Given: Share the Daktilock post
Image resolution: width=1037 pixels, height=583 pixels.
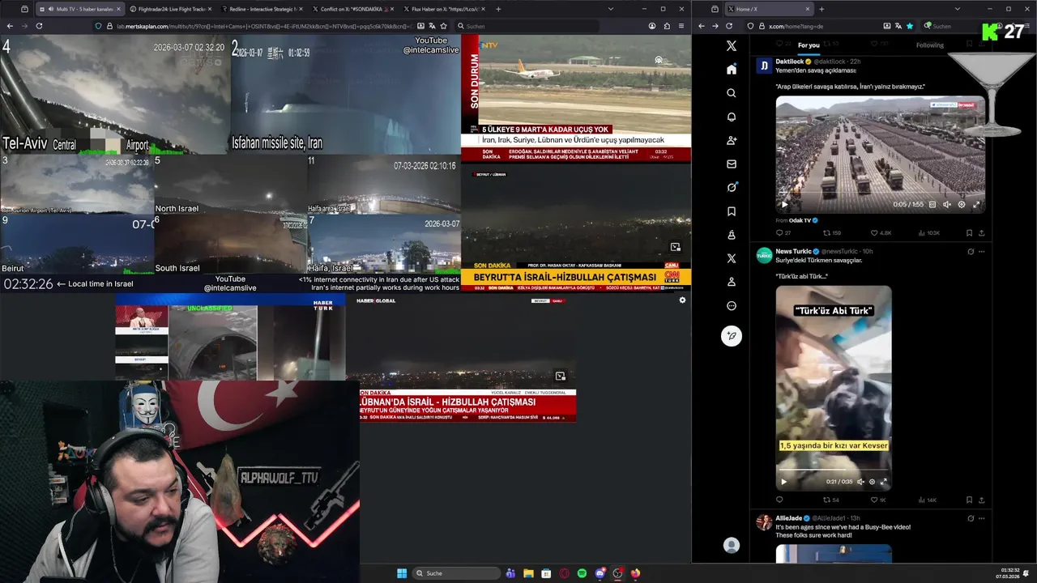Looking at the screenshot, I should 982,232.
